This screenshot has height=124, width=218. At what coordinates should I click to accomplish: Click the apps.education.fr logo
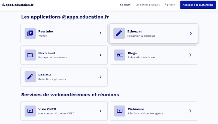[x=17, y=5]
